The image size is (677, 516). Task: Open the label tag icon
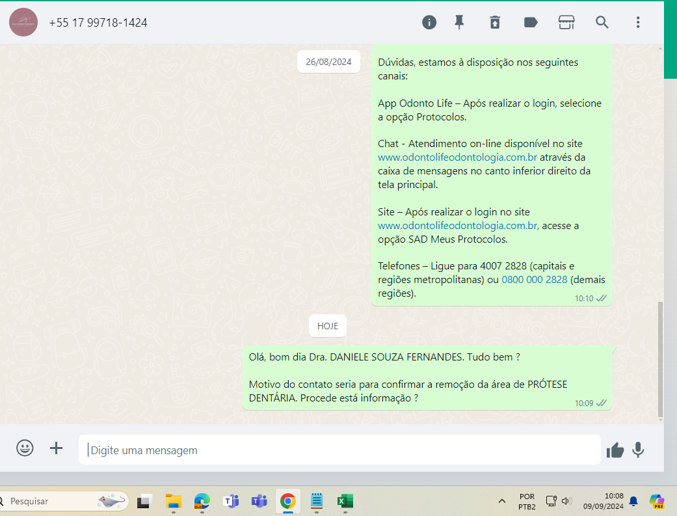531,22
